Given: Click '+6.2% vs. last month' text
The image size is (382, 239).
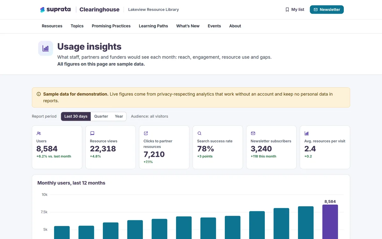Looking at the screenshot, I should point(54,156).
